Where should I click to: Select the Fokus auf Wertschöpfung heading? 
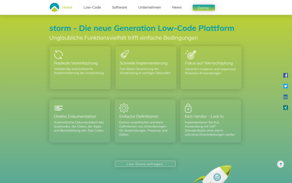tap(209, 63)
